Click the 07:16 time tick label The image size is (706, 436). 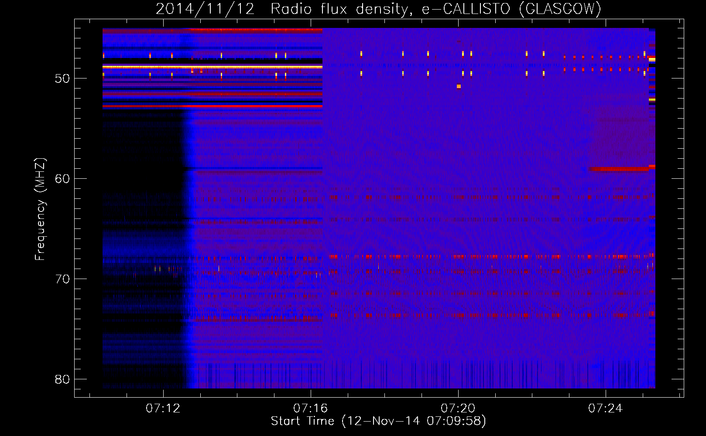[x=311, y=409]
